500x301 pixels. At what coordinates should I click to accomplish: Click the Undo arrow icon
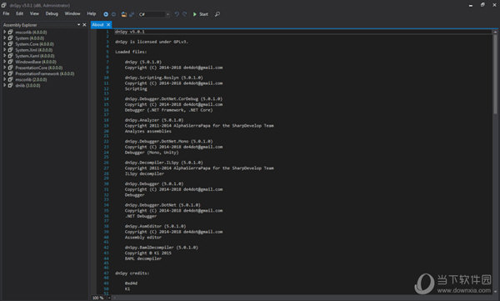(177, 14)
